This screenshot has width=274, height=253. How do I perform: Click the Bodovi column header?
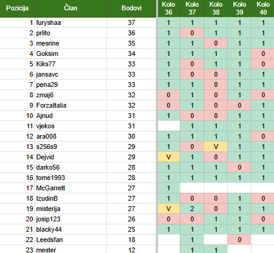tap(131, 9)
